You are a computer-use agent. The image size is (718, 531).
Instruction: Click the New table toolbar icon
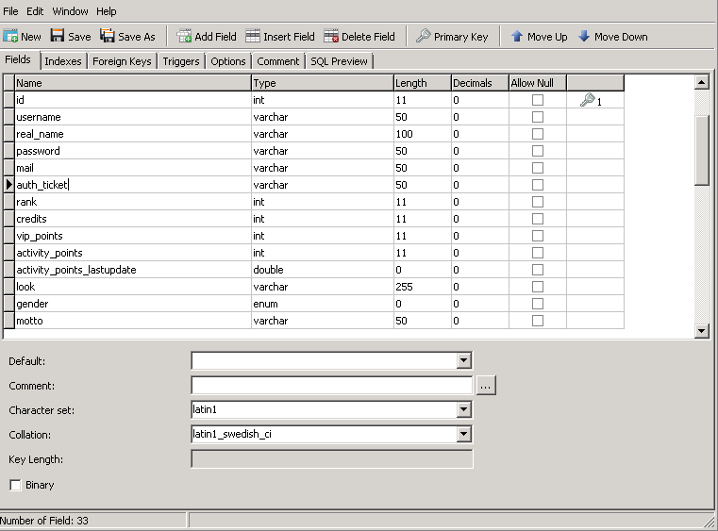11,37
